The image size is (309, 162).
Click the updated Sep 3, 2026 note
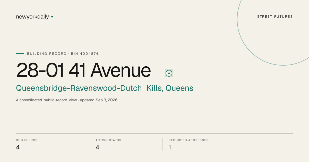tap(99, 100)
